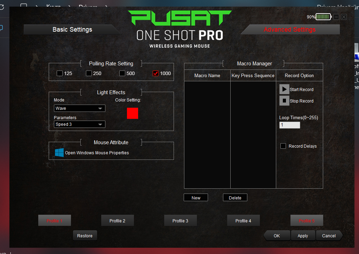Click the Stop Record label

point(302,101)
